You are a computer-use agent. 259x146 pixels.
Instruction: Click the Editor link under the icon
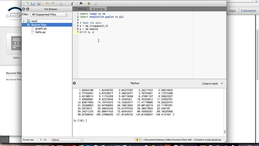point(16,58)
